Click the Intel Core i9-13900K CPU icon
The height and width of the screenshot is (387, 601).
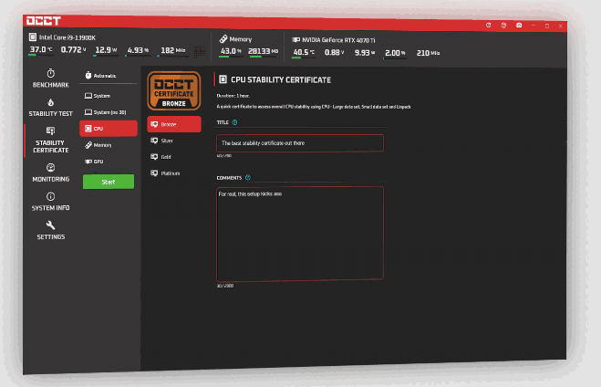tap(33, 37)
